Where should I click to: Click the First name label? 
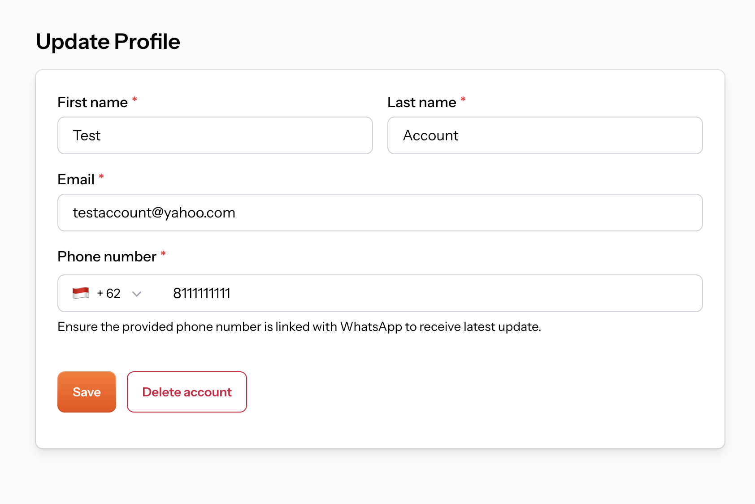[x=93, y=102]
